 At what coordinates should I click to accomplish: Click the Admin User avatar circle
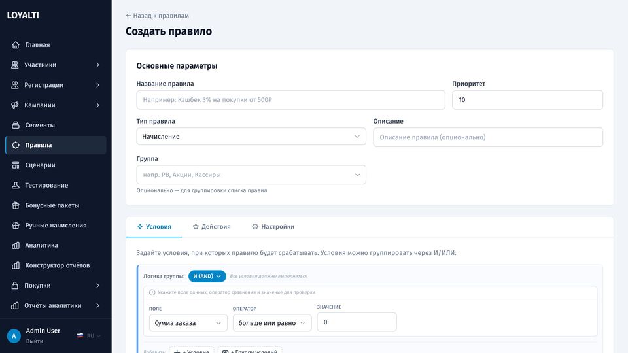[14, 336]
